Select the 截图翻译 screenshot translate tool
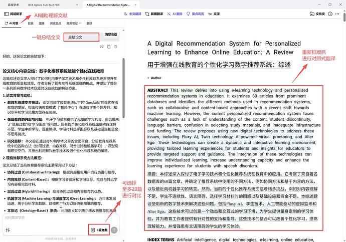This screenshot has width=346, height=242. pyautogui.click(x=154, y=14)
